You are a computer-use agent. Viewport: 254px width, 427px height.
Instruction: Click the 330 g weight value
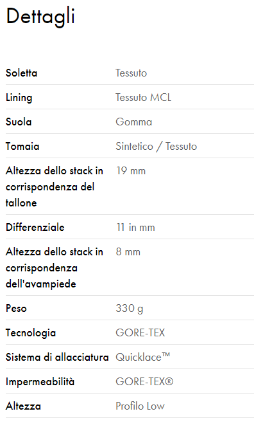pos(130,309)
